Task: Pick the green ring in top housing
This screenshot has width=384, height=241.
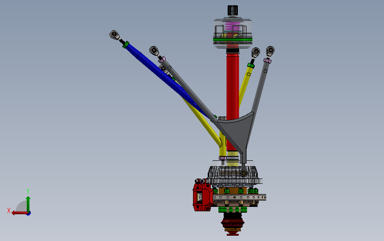Action: coord(233,39)
